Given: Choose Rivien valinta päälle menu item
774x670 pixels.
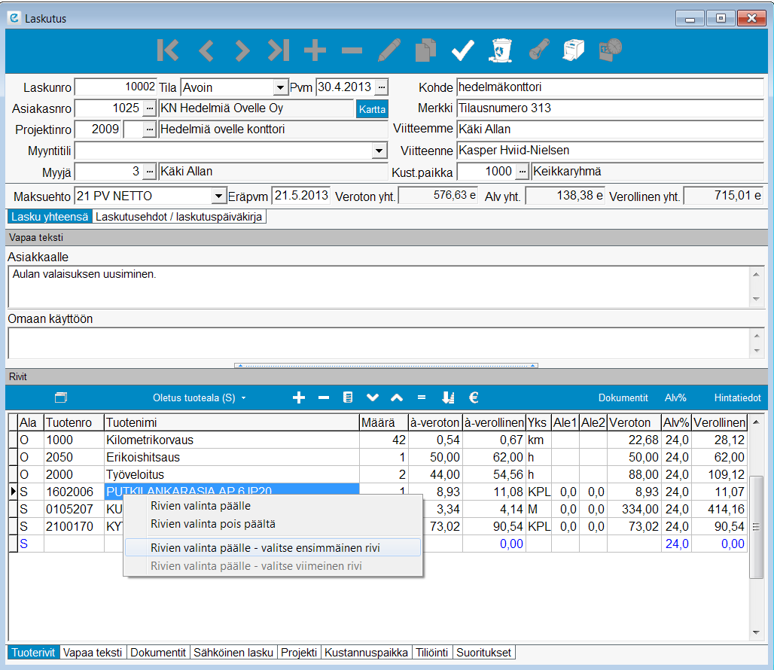Looking at the screenshot, I should click(x=273, y=506).
